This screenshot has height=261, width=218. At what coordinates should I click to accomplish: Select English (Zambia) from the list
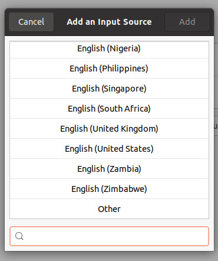109,169
